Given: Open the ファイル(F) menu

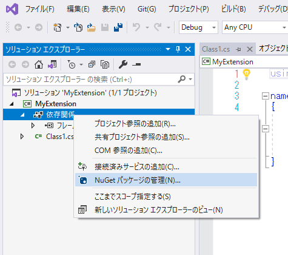Looking at the screenshot, I should coord(40,9).
